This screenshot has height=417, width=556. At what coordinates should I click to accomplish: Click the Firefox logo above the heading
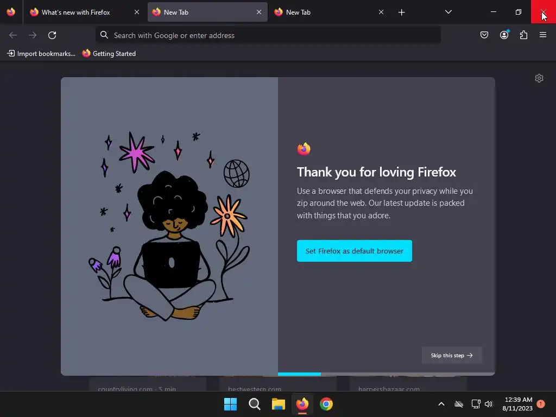[x=304, y=149]
